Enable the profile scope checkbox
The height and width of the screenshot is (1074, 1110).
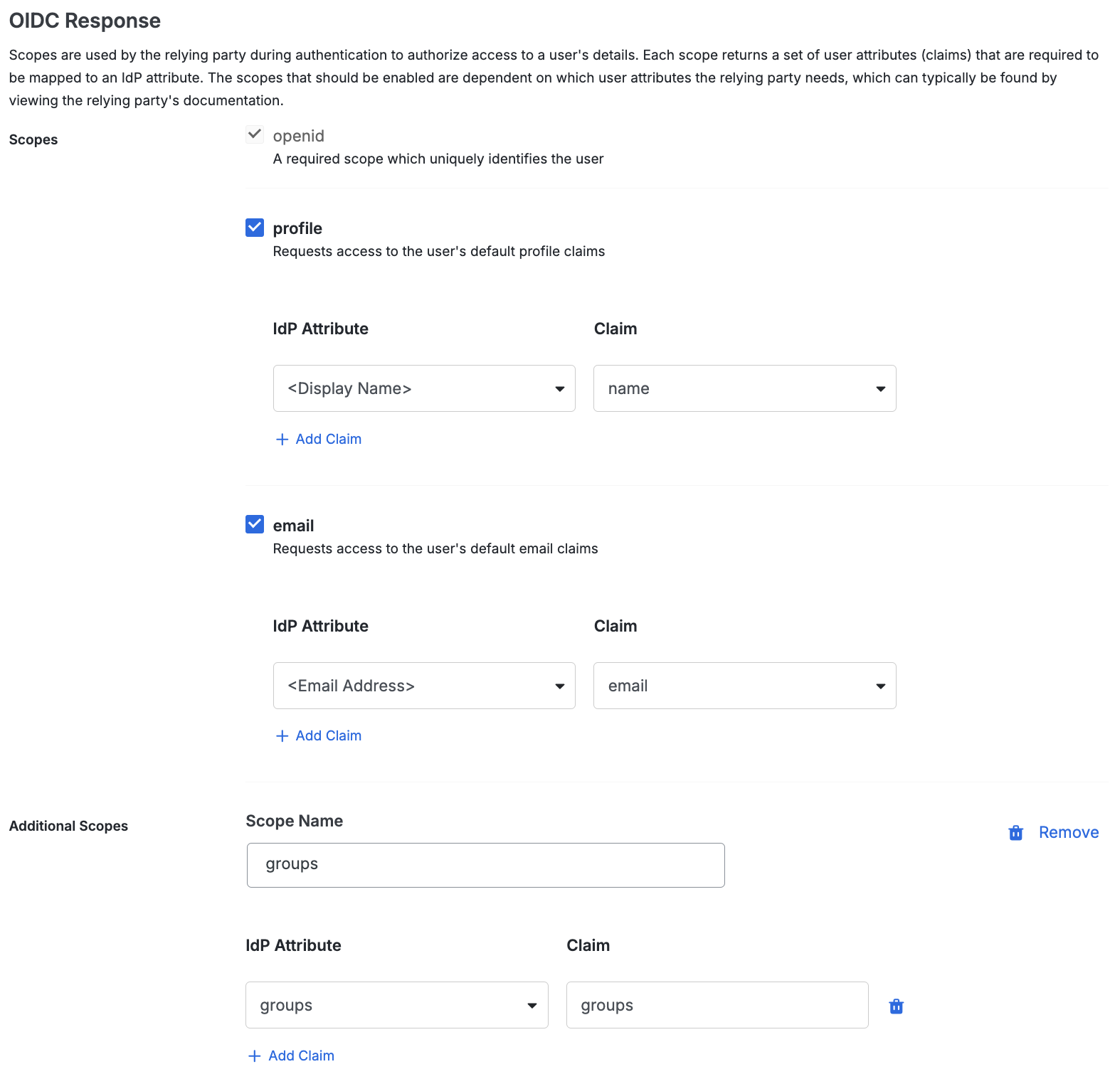(x=254, y=228)
